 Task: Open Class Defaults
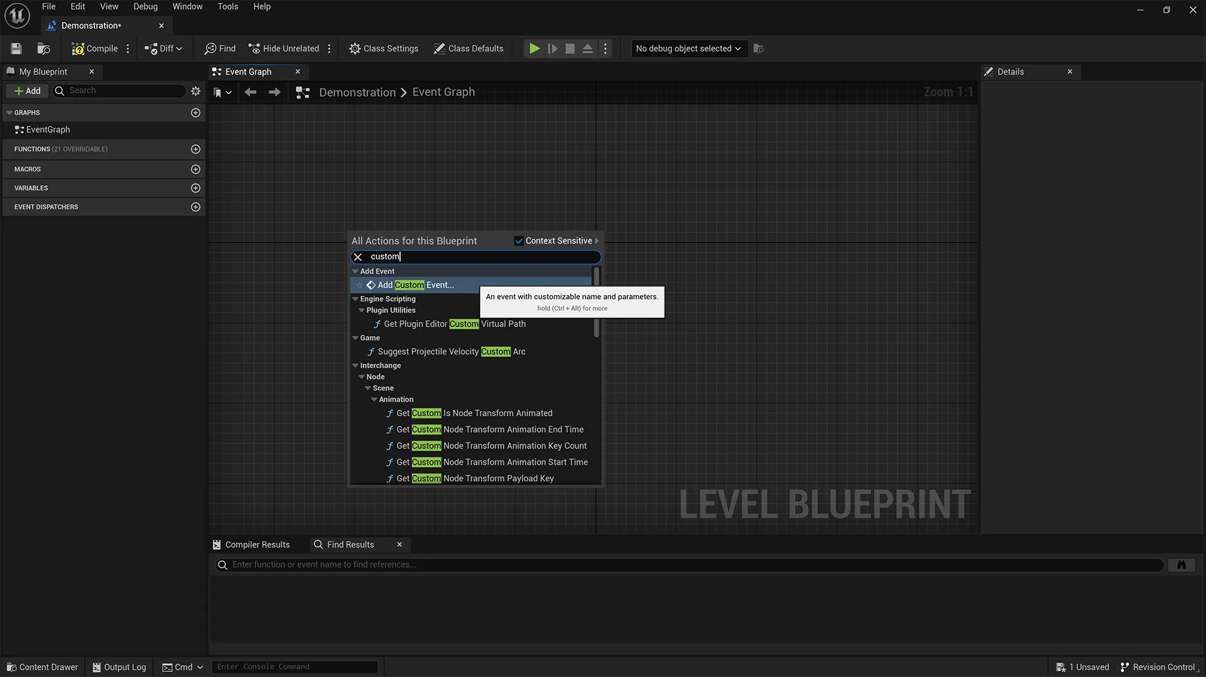469,48
